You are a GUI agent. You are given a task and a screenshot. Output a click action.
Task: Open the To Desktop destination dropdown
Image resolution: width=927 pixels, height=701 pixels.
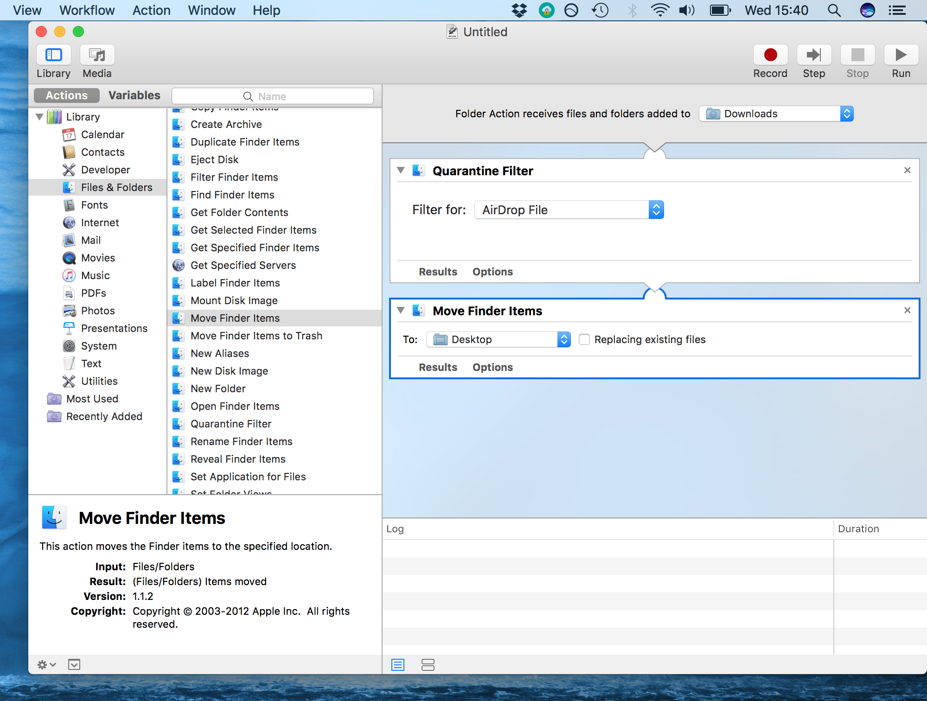[499, 339]
